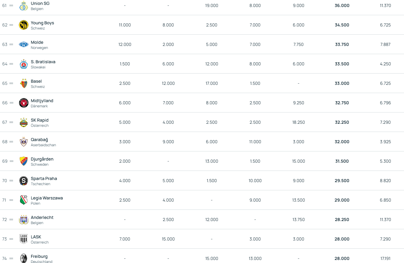Open the Young Boys team link
404x263 pixels.
point(42,23)
